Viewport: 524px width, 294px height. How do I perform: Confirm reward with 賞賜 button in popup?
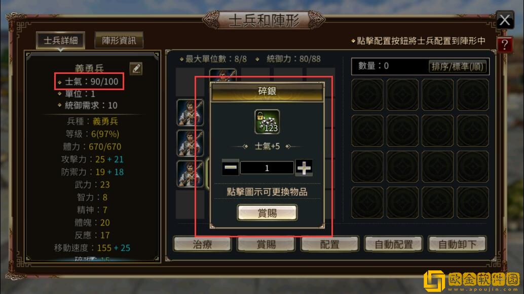tap(267, 213)
